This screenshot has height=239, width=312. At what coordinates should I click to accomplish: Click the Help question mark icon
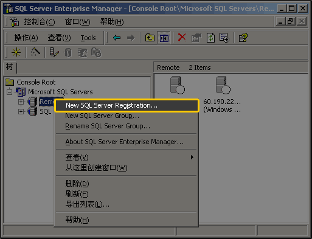[x=243, y=38]
